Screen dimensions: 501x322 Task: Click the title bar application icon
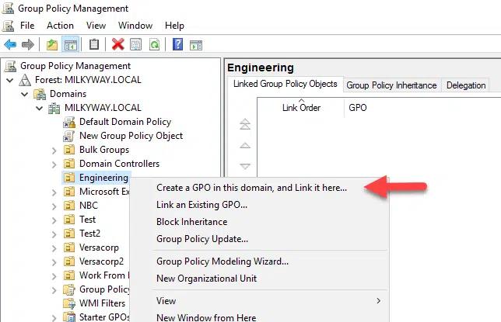point(8,8)
